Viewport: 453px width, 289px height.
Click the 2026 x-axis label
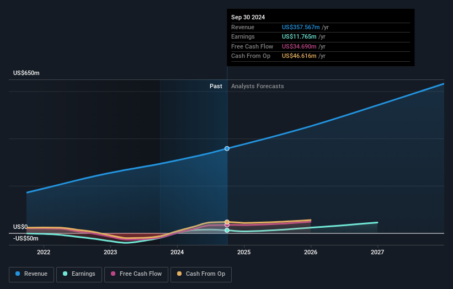coord(311,252)
